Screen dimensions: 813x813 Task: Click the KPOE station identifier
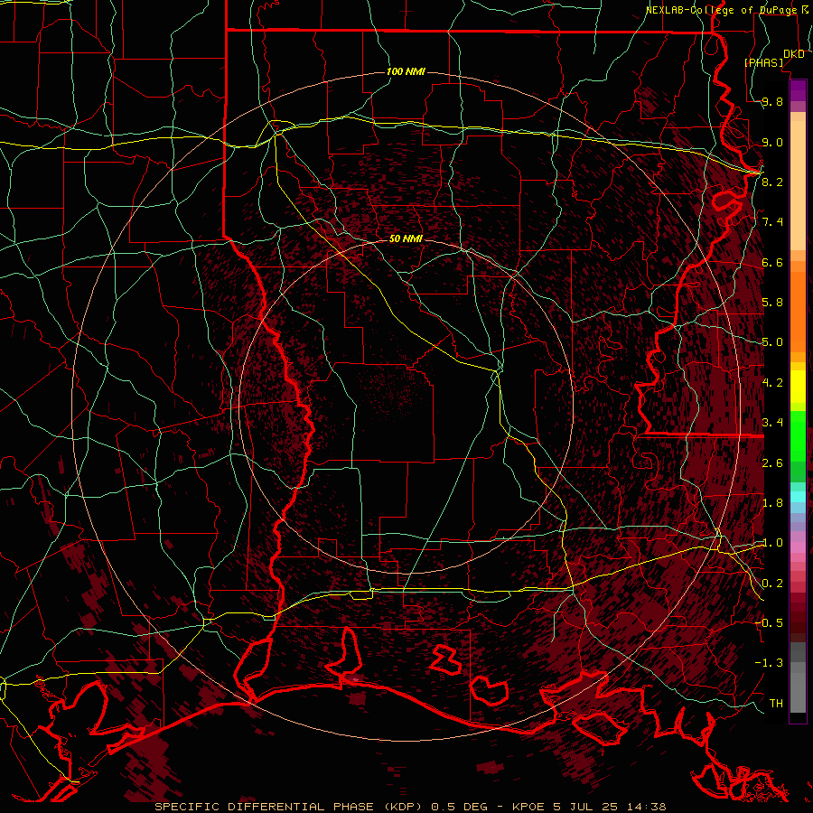point(528,807)
